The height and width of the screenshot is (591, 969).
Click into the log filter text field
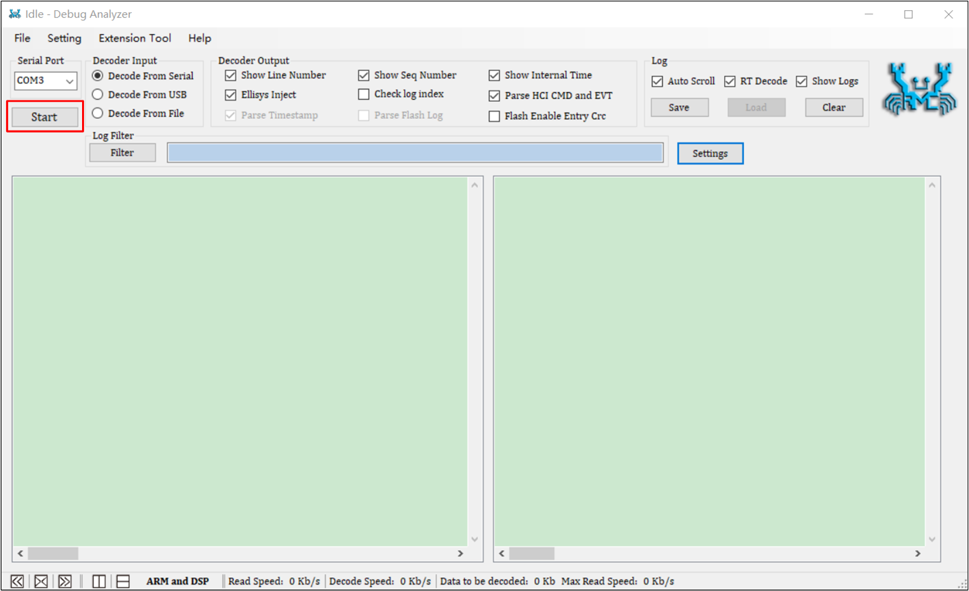point(415,153)
